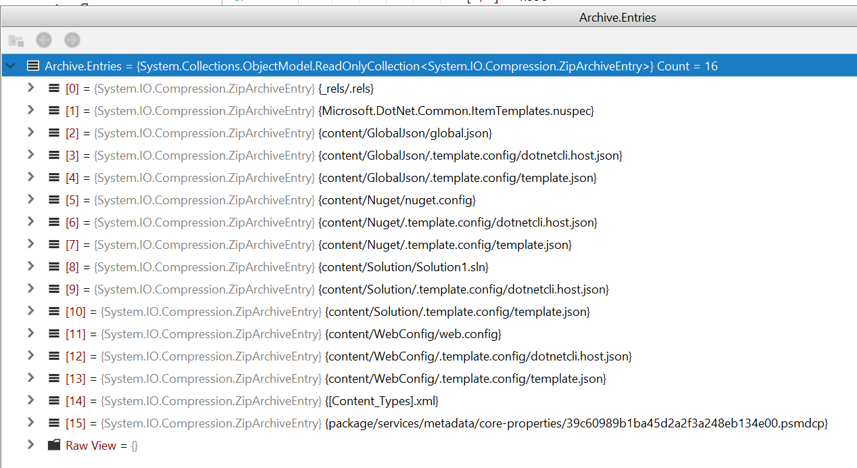Expand entry [12] WebConfig dotnetcli.host.json

point(30,356)
